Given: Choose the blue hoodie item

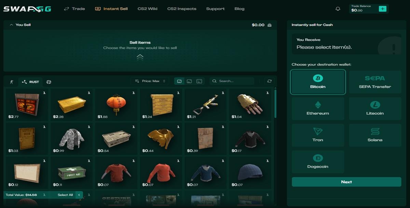Looking at the screenshot, I should (206, 173).
